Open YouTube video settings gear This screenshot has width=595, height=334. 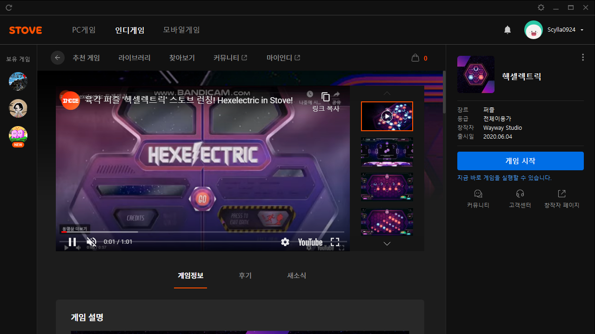pyautogui.click(x=285, y=242)
